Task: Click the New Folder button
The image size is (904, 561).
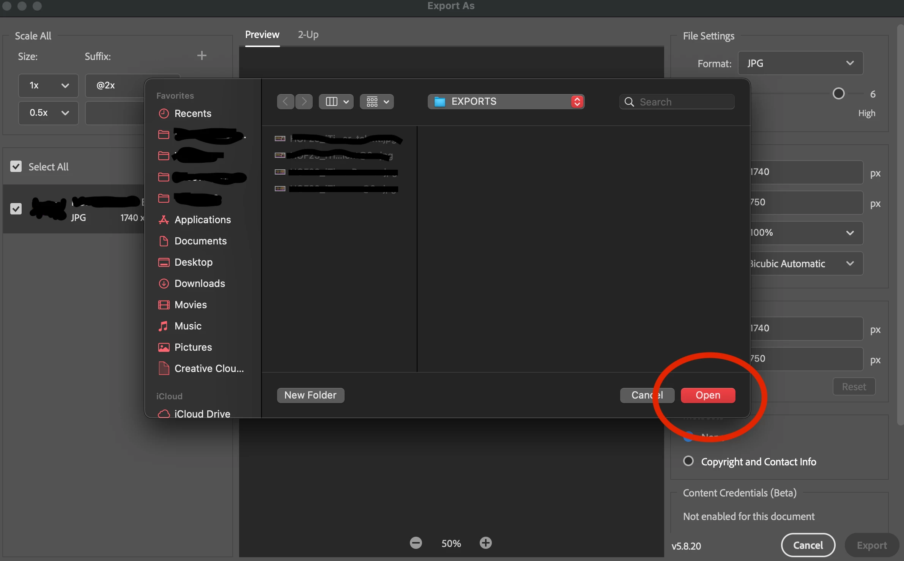Action: click(x=310, y=395)
